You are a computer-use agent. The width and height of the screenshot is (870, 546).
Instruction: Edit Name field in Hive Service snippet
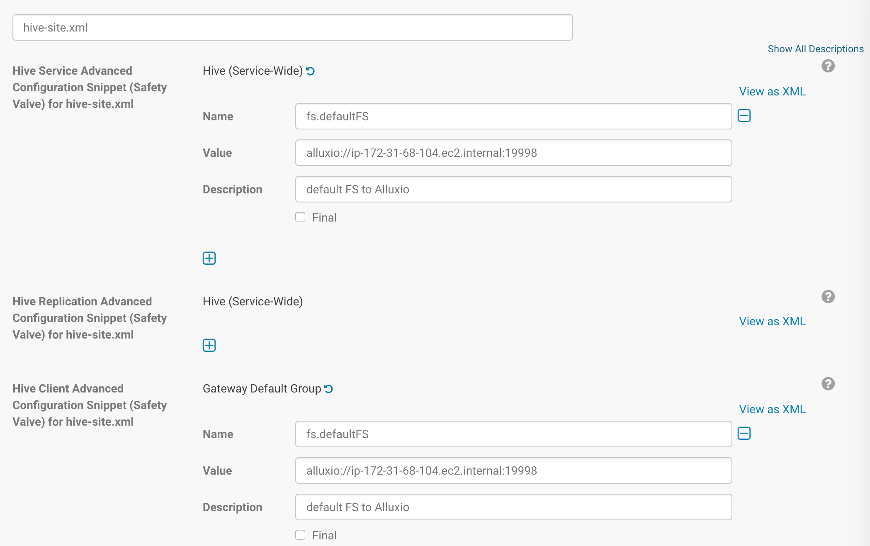point(513,116)
